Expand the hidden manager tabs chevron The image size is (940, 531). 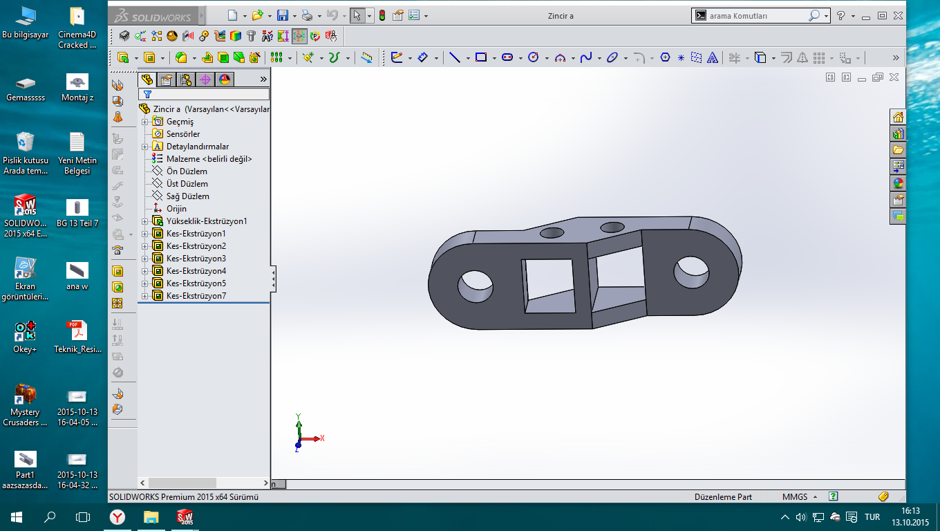coord(263,80)
